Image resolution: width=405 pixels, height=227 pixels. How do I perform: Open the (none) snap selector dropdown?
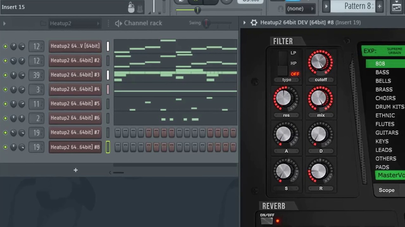pos(301,9)
